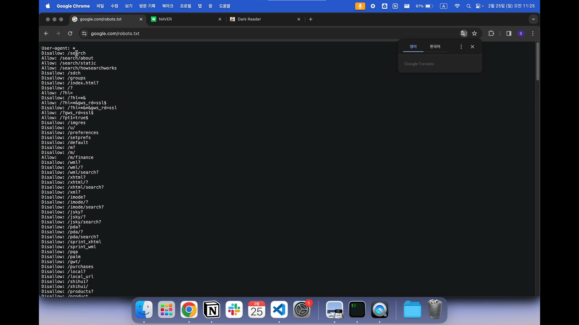Viewport: 579px width, 325px height.
Task: Bookmark this page with the star icon
Action: point(475,33)
